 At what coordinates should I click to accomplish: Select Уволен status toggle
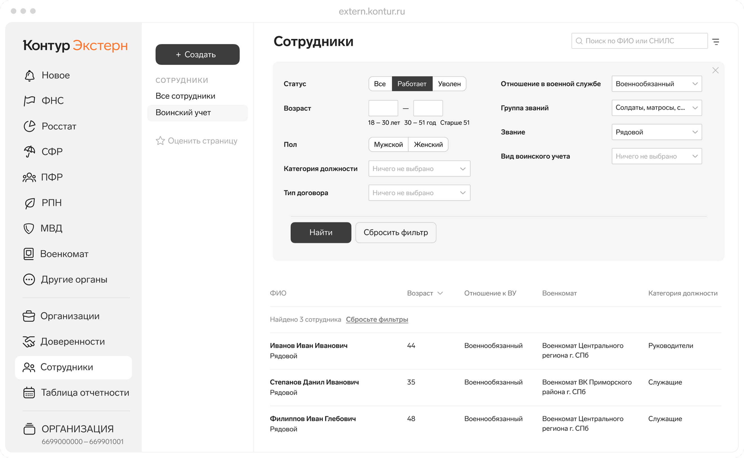pyautogui.click(x=449, y=84)
